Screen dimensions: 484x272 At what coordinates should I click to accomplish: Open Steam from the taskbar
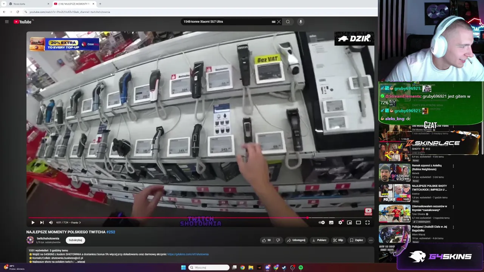tap(284, 267)
